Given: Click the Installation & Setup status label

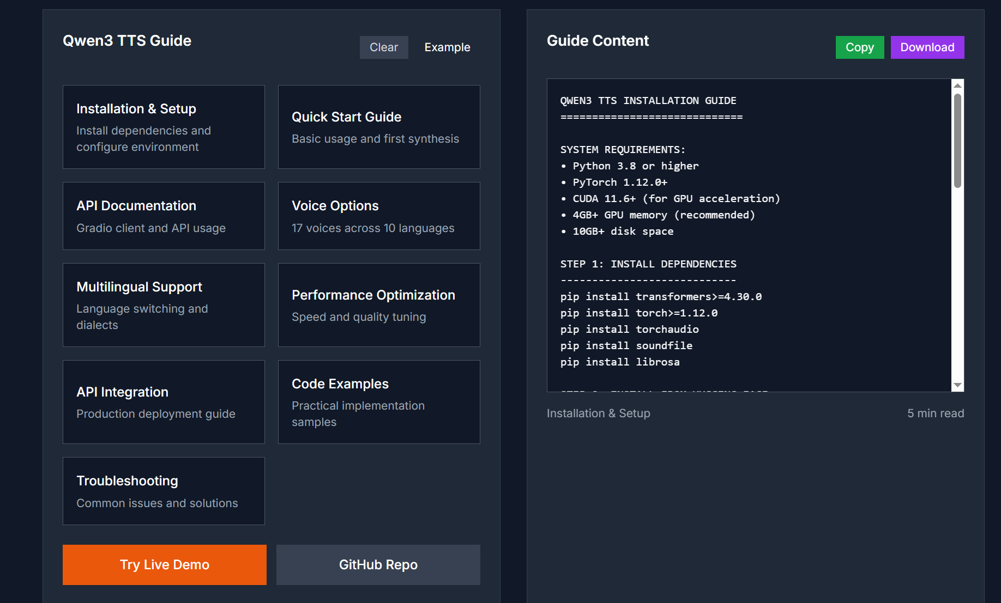Looking at the screenshot, I should pos(598,413).
